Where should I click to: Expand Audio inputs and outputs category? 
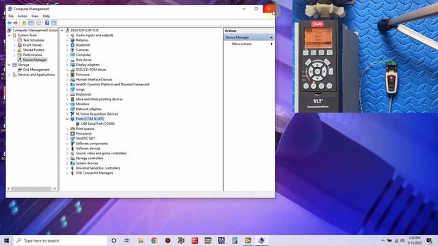tap(67, 36)
